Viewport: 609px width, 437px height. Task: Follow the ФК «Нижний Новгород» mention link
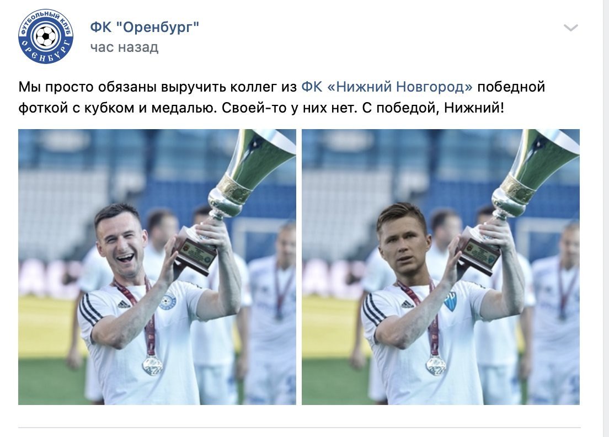(x=387, y=87)
